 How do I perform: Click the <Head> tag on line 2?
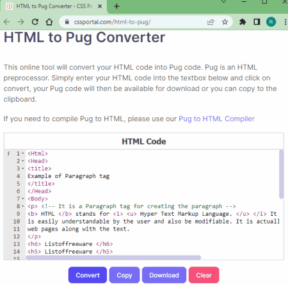pos(38,161)
